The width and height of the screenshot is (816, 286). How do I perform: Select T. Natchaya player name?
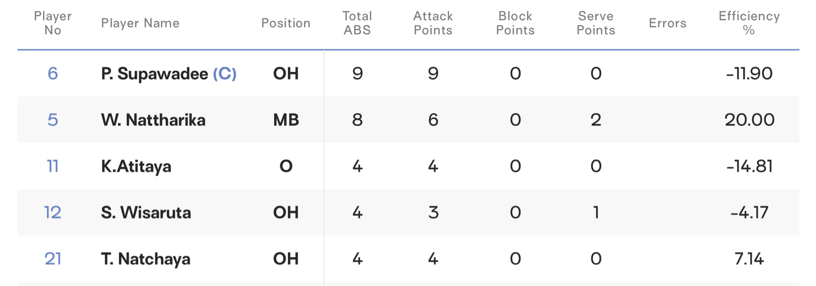146,259
